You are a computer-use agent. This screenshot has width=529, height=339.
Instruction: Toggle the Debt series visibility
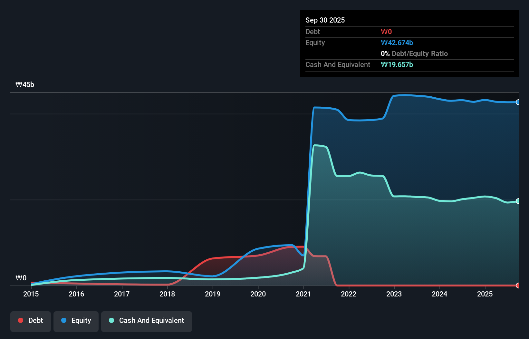pyautogui.click(x=31, y=321)
